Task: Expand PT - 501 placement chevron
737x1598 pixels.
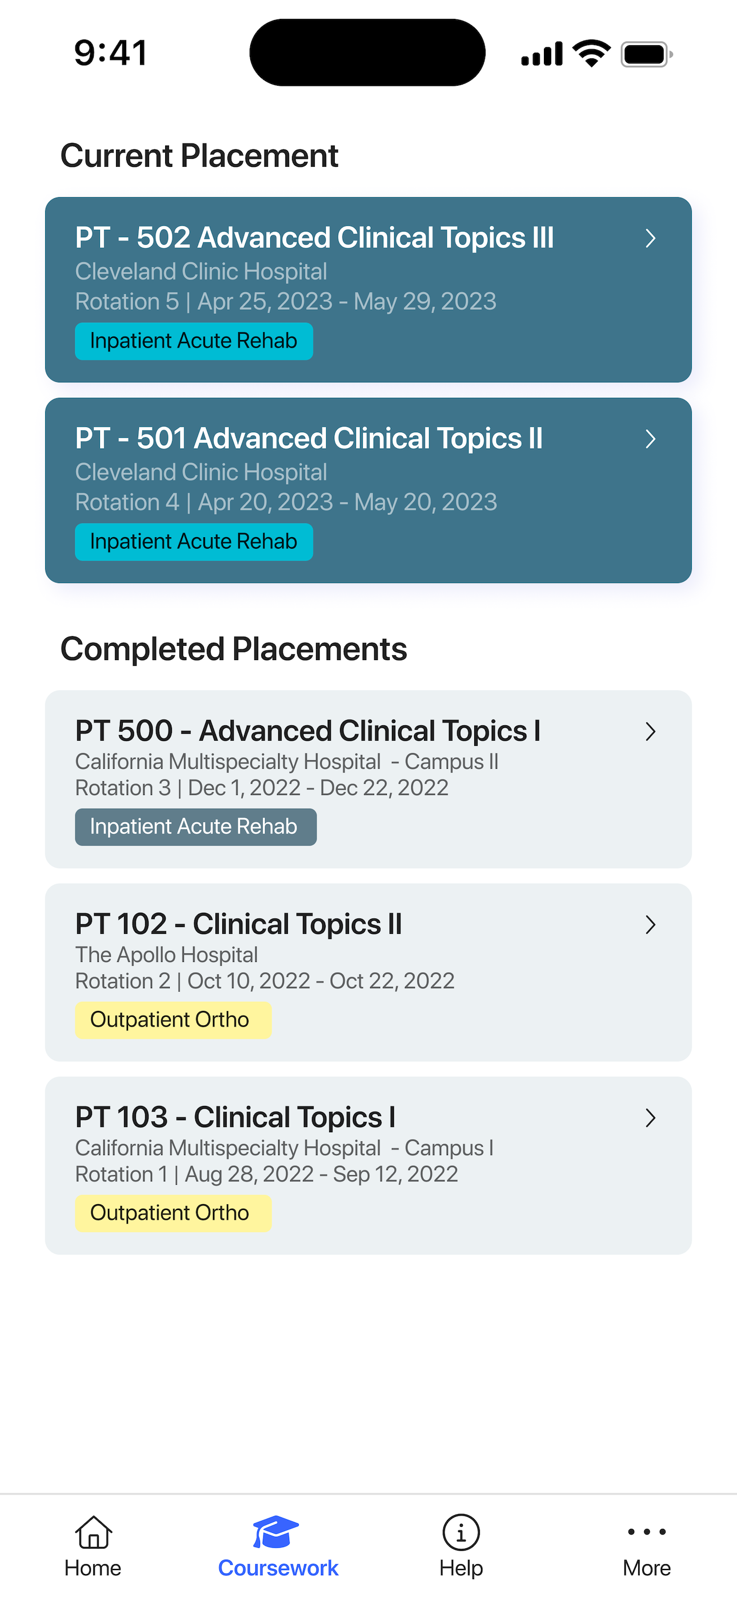Action: (650, 438)
